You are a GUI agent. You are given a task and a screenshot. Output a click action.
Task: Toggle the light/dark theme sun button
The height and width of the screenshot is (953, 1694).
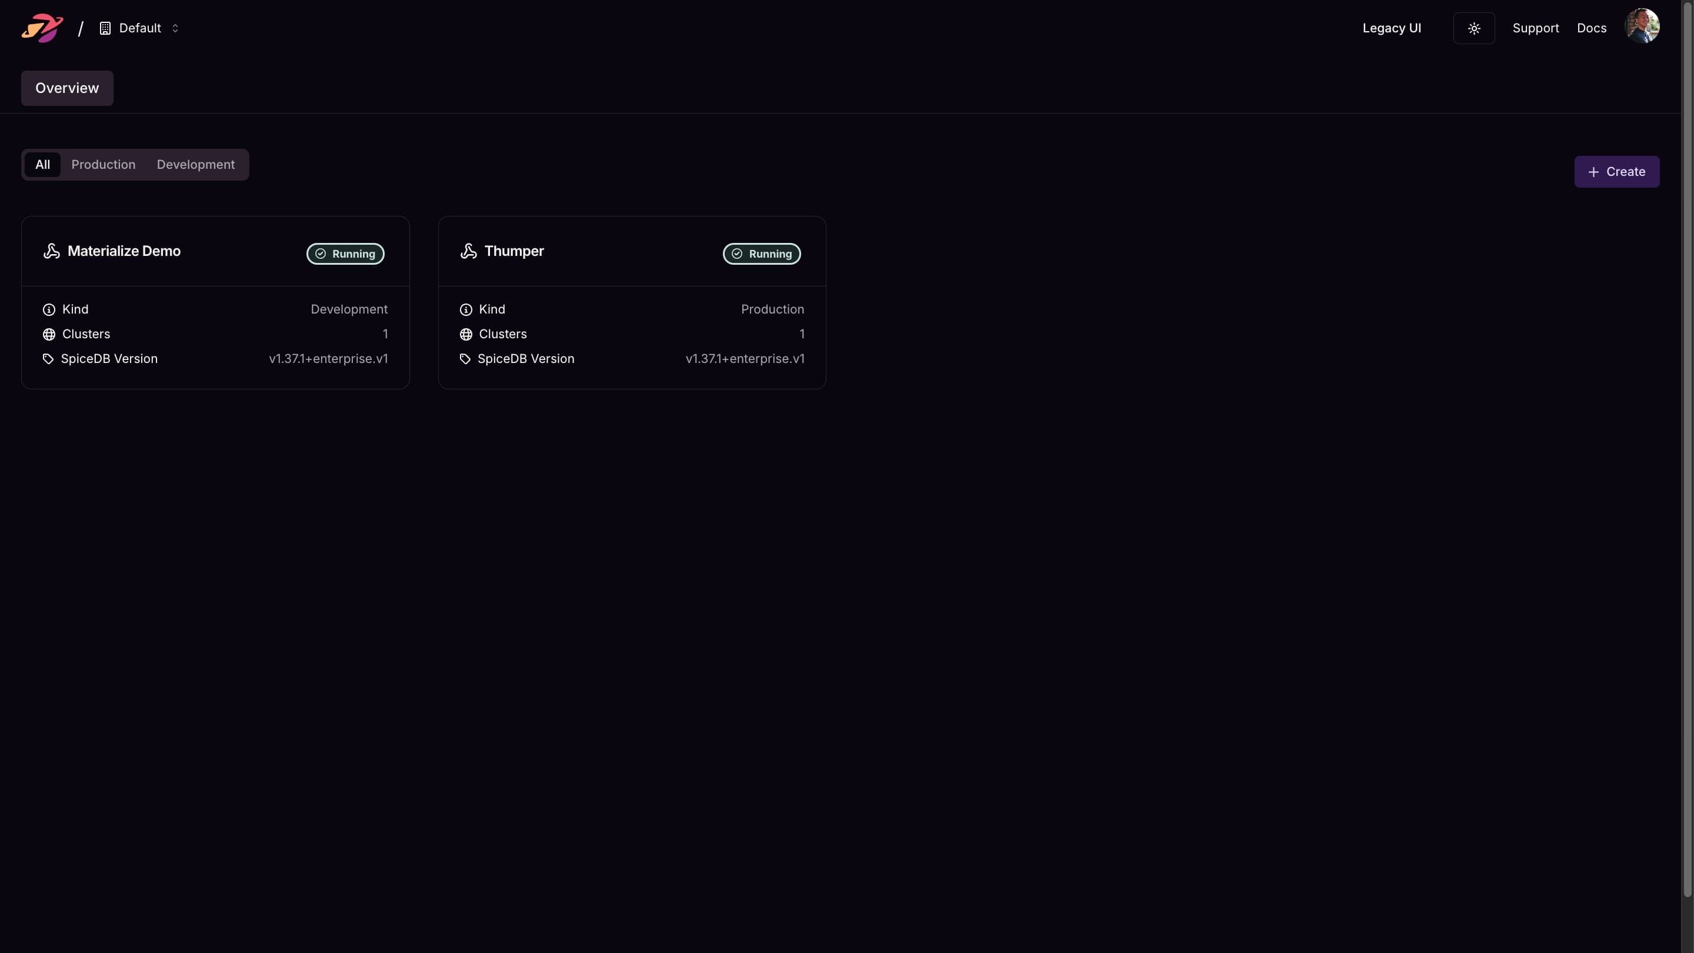[x=1473, y=28]
